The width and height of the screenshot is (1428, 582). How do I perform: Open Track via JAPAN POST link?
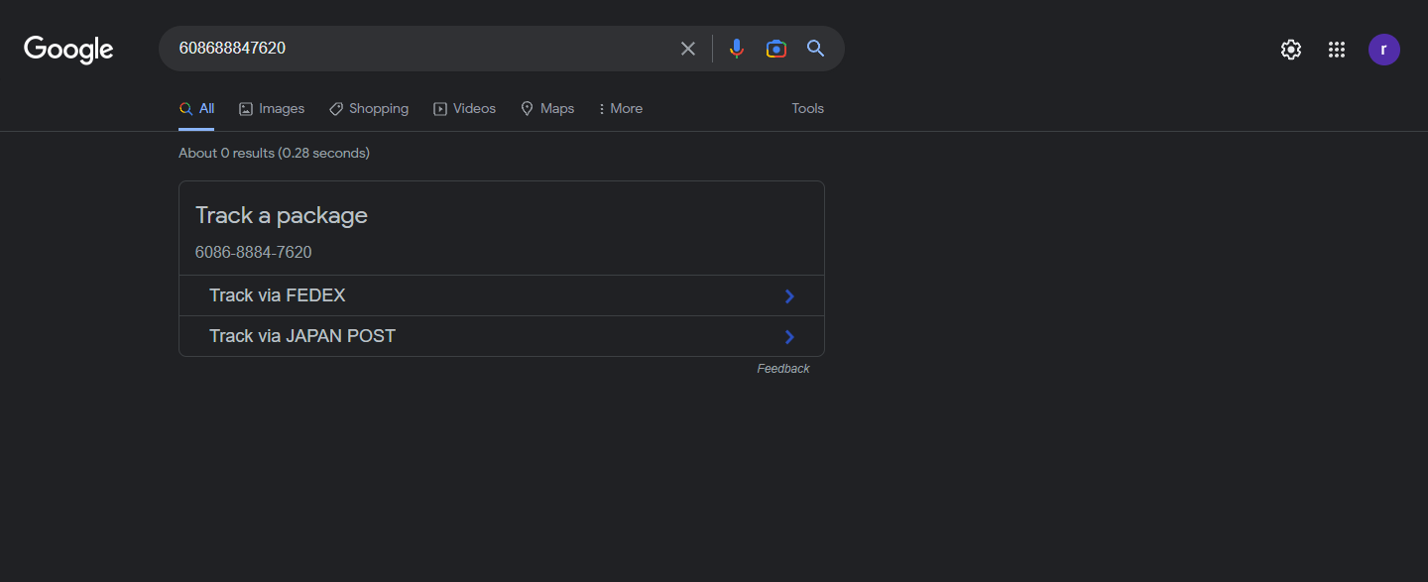[502, 336]
